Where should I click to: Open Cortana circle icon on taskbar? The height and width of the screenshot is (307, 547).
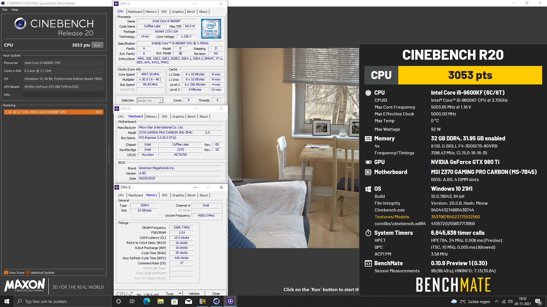(x=119, y=301)
